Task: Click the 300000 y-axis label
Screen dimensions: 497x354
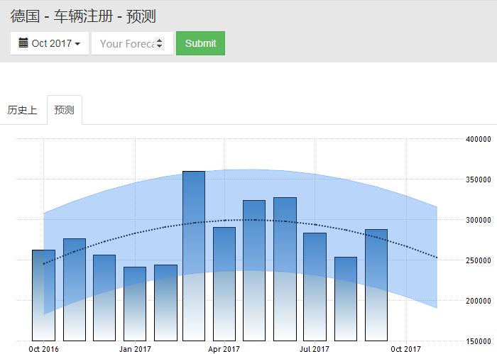Action: (x=479, y=220)
